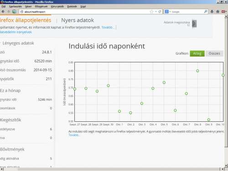Click the page identity globe icon
228x171 pixels.
[x=22, y=11]
